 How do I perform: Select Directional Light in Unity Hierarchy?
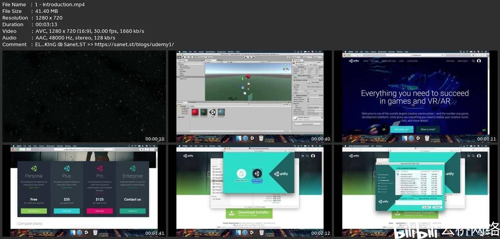coord(185,68)
